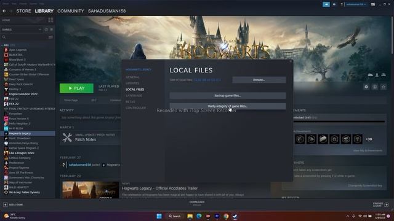Go to the Store section
394x221 pixels.
pos(23,11)
